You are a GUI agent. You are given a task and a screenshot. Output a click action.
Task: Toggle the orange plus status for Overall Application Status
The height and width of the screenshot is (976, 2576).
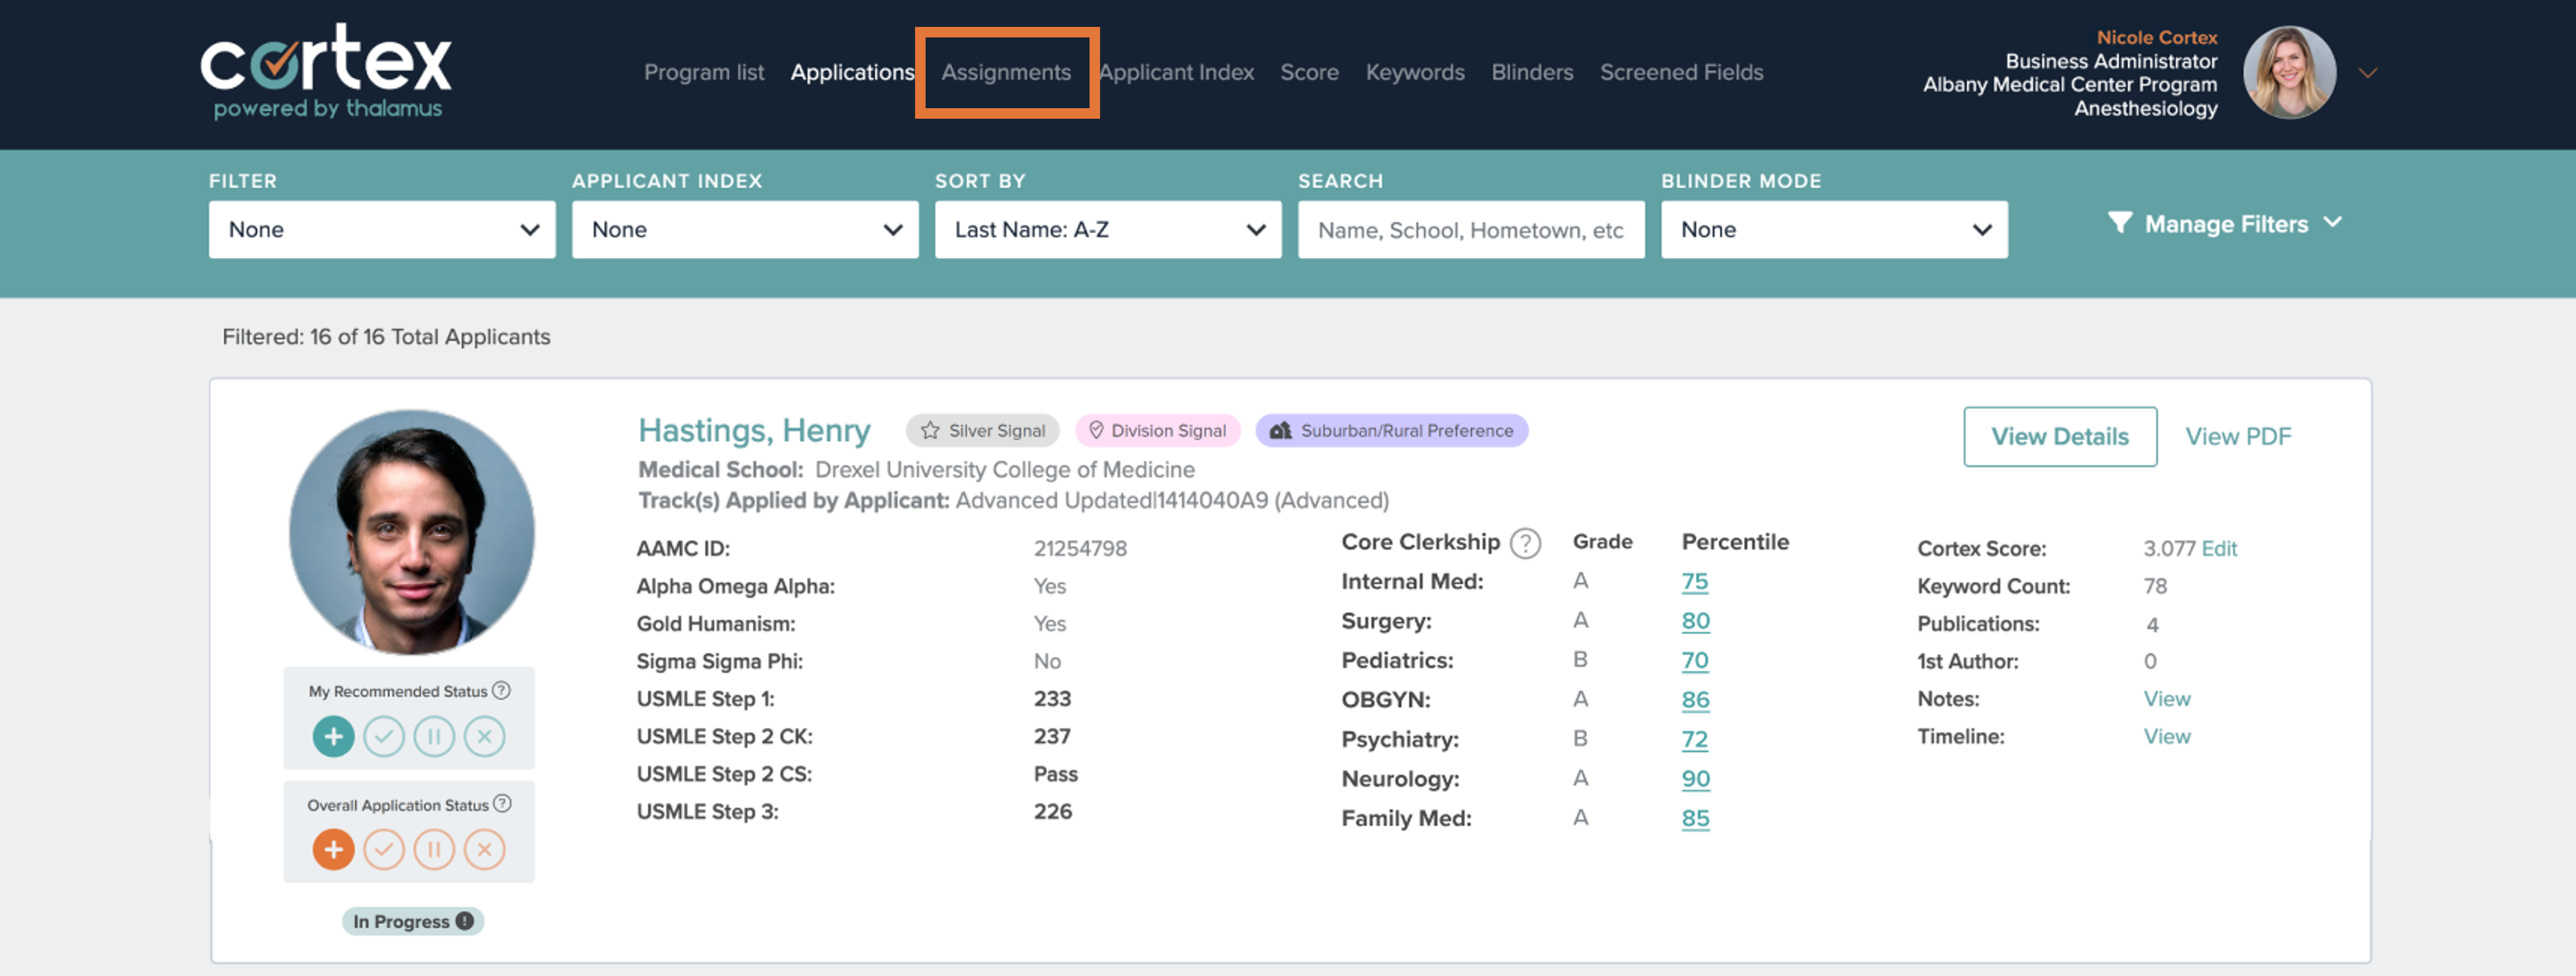[x=334, y=849]
